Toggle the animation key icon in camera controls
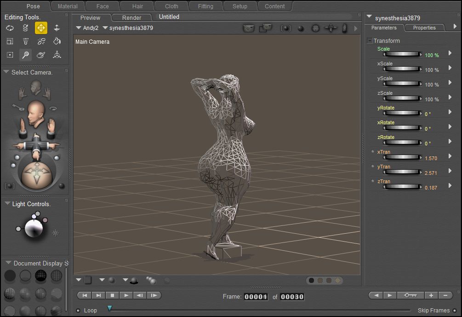Screen dimensions: 462x317 click(x=18, y=107)
